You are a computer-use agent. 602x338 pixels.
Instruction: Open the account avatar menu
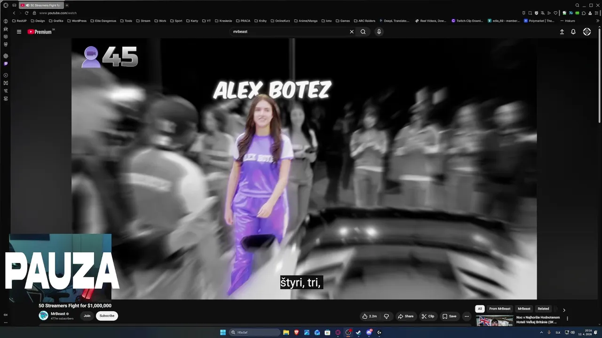(x=587, y=32)
